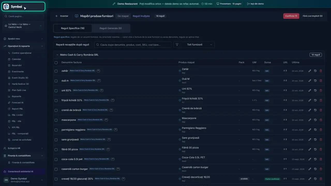Collapse the Metro Cash & Carry group
331x186 pixels.
tap(57, 55)
